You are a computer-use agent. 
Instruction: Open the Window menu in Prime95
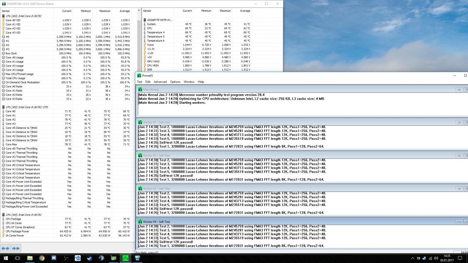pos(189,82)
